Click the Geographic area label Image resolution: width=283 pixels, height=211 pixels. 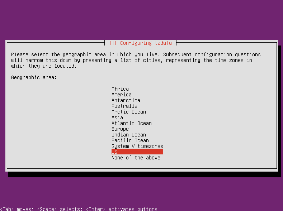click(x=34, y=77)
